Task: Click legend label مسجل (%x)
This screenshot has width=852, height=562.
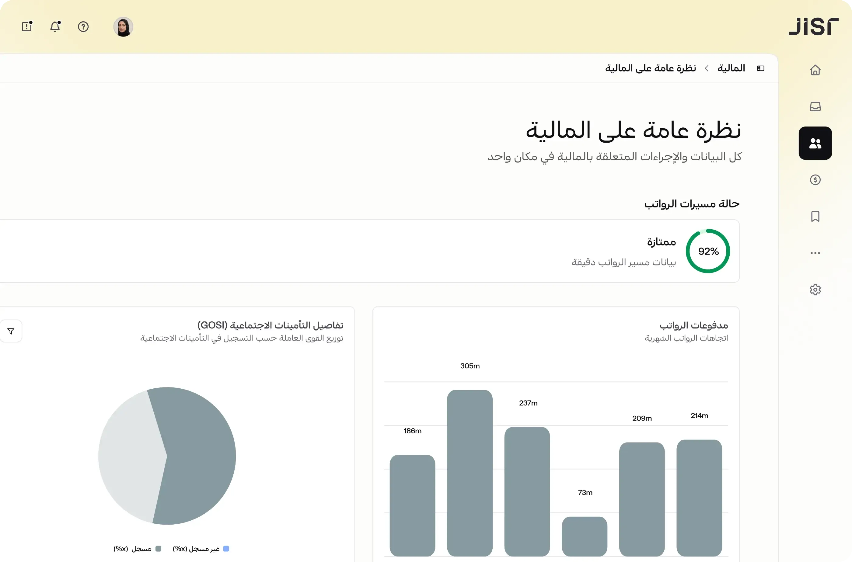Action: coord(133,549)
